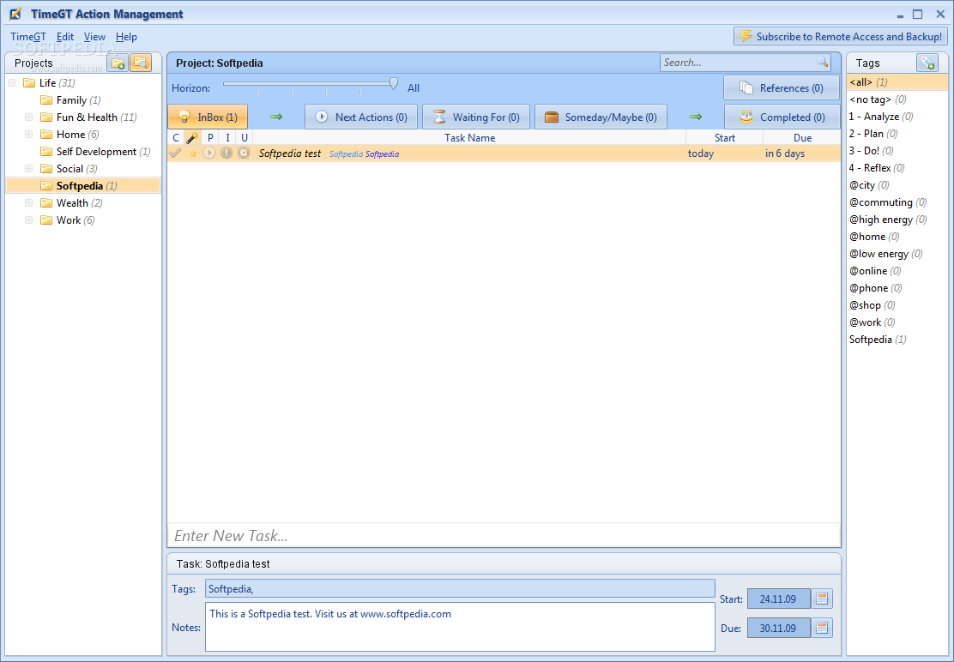
Task: Click the search magnifier icon
Action: tap(822, 62)
